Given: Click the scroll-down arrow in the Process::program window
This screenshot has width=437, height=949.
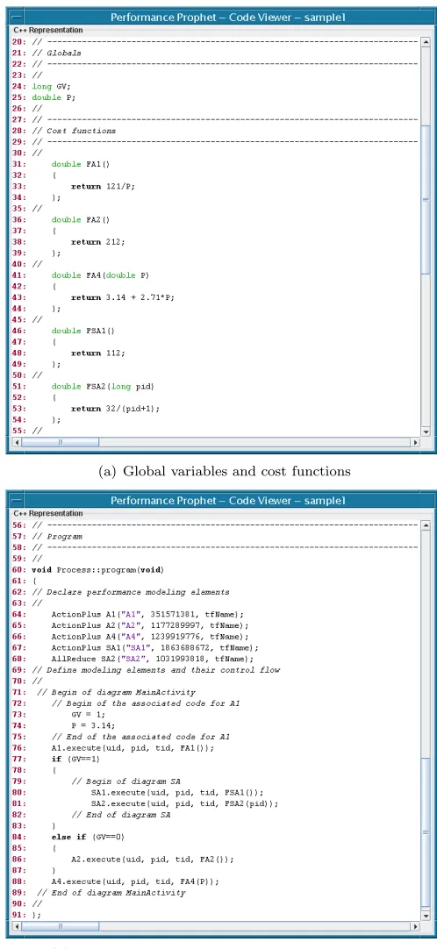Looking at the screenshot, I should click(x=426, y=916).
